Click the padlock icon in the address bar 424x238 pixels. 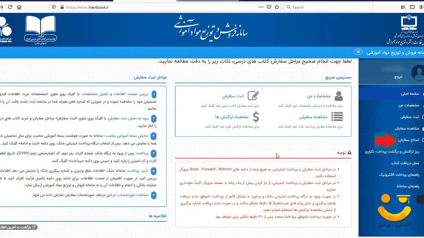coord(62,7)
